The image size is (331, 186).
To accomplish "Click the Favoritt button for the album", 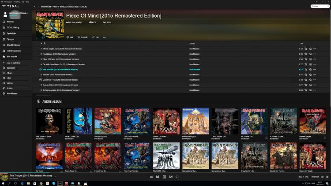I will coord(83,37).
